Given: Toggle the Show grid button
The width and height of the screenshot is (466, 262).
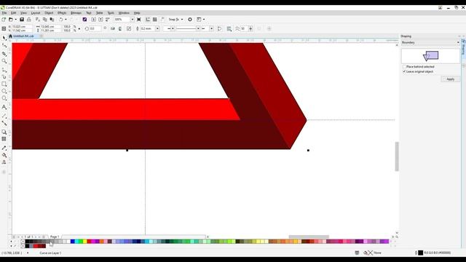Looking at the screenshot, I should tap(155, 20).
